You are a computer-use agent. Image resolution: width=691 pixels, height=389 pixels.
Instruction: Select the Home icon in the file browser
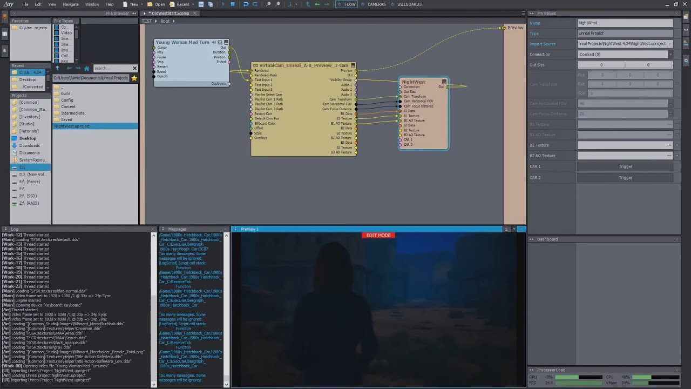[x=86, y=68]
